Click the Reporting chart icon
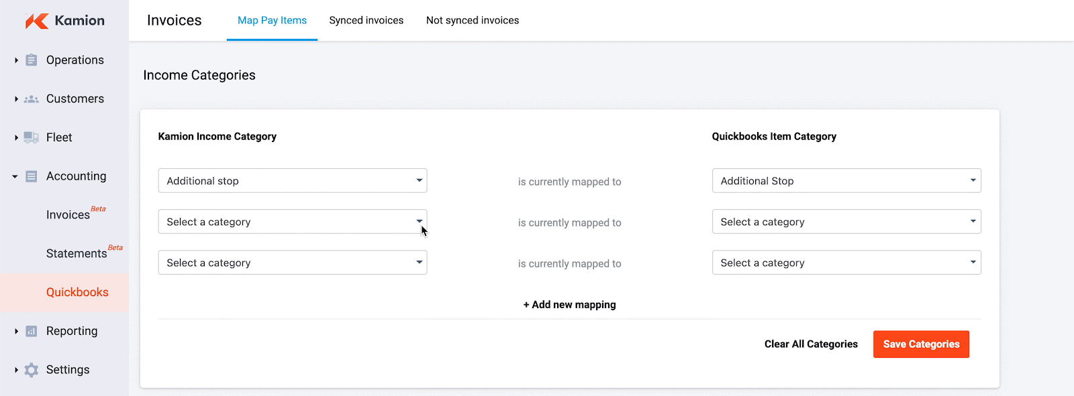Viewport: 1074px width, 396px height. pyautogui.click(x=31, y=331)
